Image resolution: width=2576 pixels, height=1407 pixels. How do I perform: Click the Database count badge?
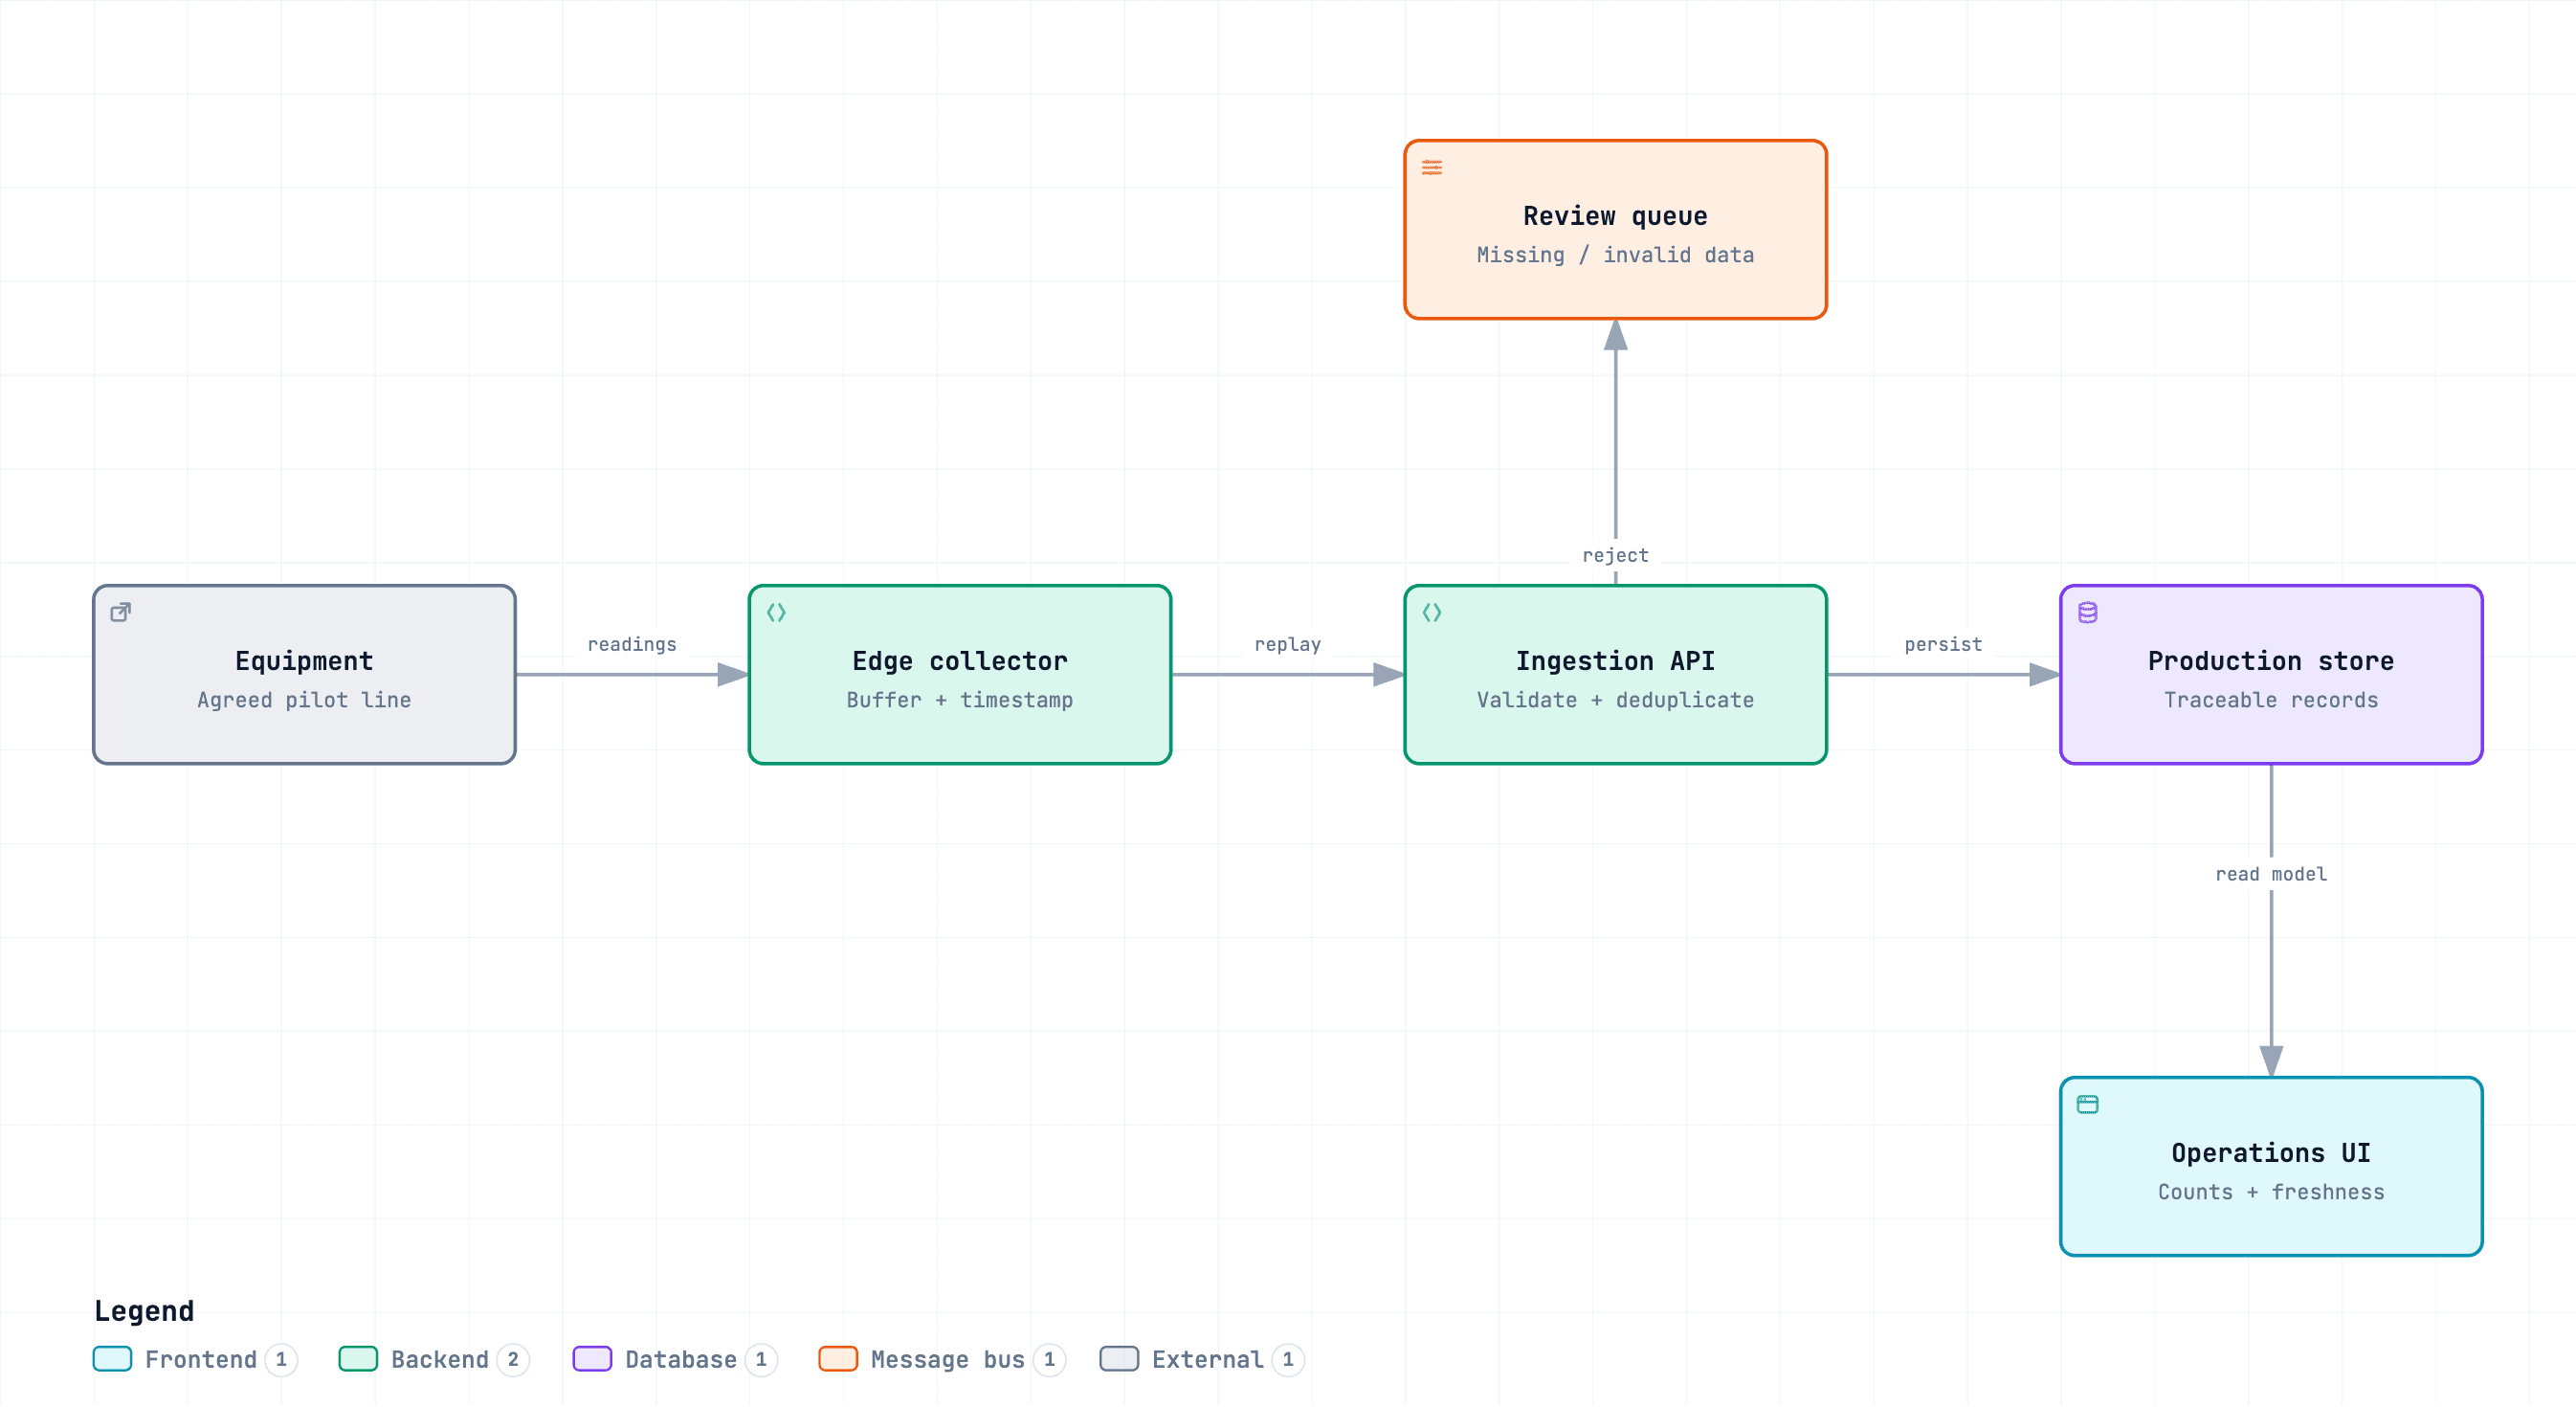[x=761, y=1360]
